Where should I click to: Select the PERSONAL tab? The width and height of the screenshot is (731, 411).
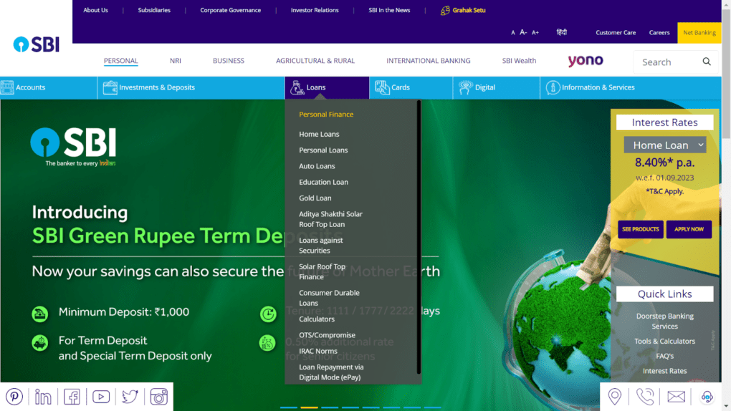click(120, 61)
